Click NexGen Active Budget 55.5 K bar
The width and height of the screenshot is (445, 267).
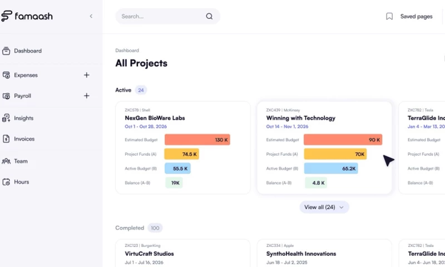click(x=177, y=169)
